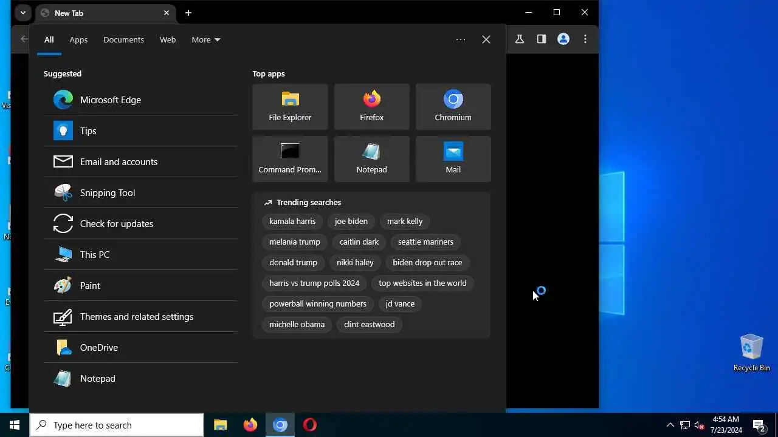The image size is (778, 437).
Task: Select Check for updates suggestion
Action: pos(140,223)
